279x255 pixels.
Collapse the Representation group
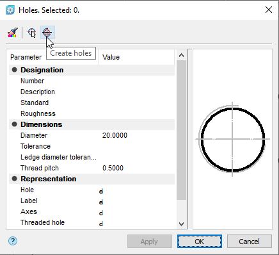14,179
